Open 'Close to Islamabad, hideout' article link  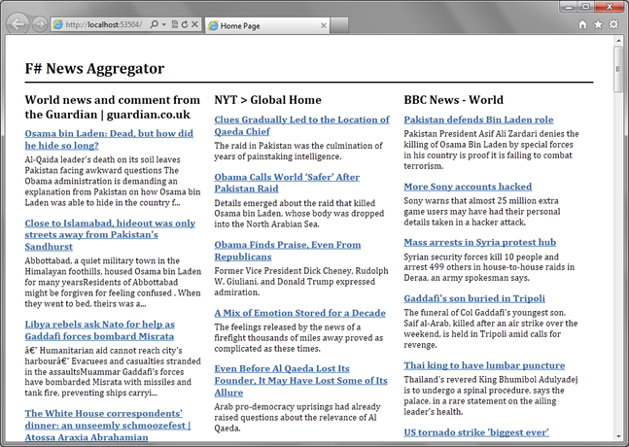pos(110,235)
